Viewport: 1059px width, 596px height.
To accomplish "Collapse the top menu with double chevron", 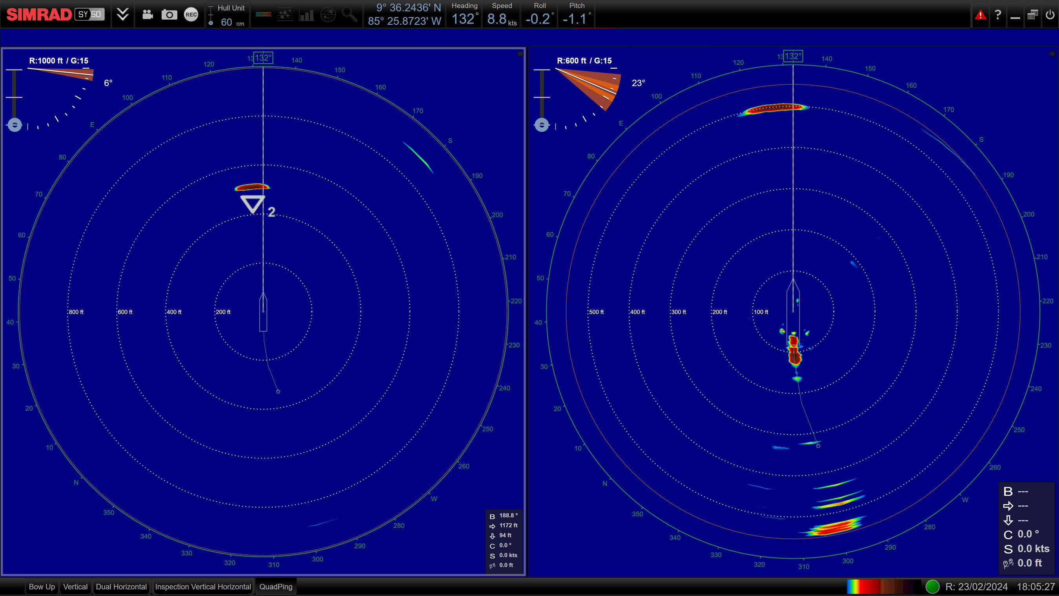I will pyautogui.click(x=122, y=15).
